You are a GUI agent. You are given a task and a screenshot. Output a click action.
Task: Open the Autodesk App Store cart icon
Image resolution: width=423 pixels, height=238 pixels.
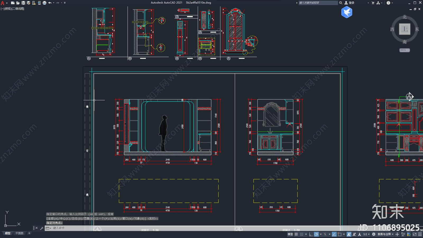[373, 3]
